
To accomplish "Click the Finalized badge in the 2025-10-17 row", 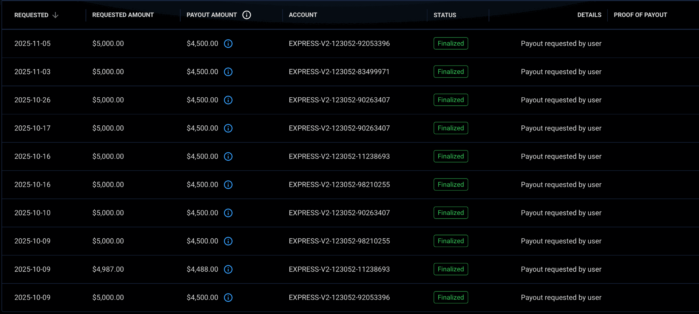I will 451,128.
